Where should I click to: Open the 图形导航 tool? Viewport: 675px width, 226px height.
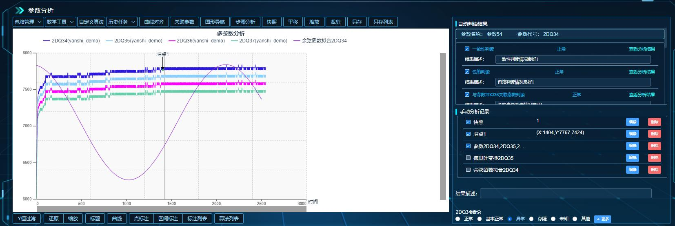215,22
